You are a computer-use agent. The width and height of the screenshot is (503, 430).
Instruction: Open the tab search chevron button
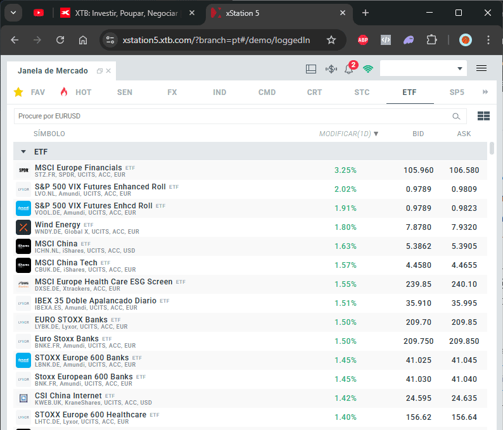coord(13,13)
